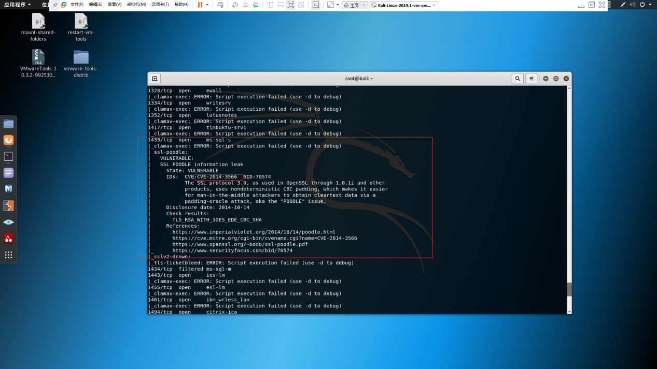Screen dimensions: 657x369
Task: Click the 1433/tcp open ms-sql-s line
Action: 189,140
